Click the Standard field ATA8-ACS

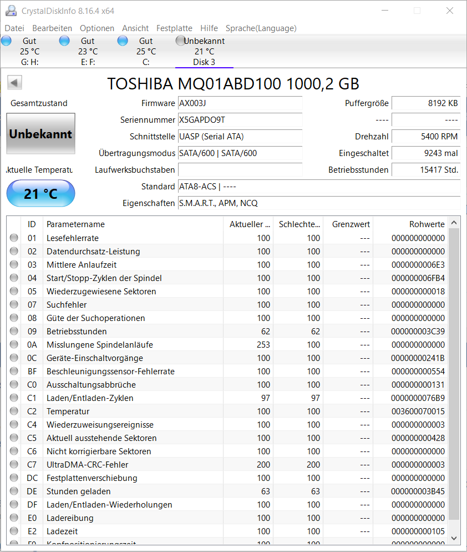pos(319,186)
